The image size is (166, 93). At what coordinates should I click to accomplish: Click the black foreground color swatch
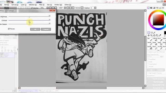(x=165, y=33)
